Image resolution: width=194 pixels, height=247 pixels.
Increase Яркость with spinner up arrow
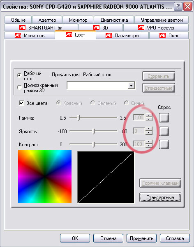pyautogui.click(x=149, y=129)
